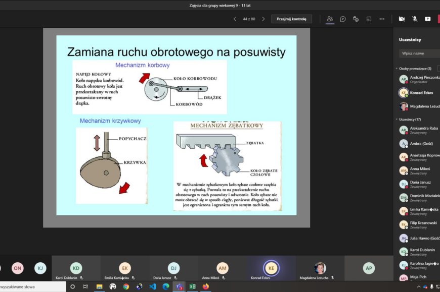Turn on the camera
Screen dimensions: 440x292
(x=402, y=19)
